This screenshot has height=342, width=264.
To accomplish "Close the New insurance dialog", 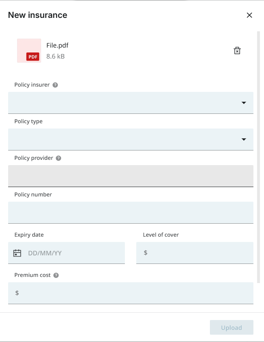I will point(249,15).
